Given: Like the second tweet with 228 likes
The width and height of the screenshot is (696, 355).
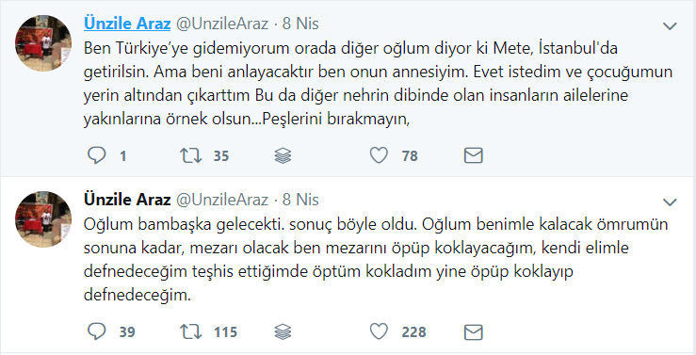Looking at the screenshot, I should click(379, 331).
